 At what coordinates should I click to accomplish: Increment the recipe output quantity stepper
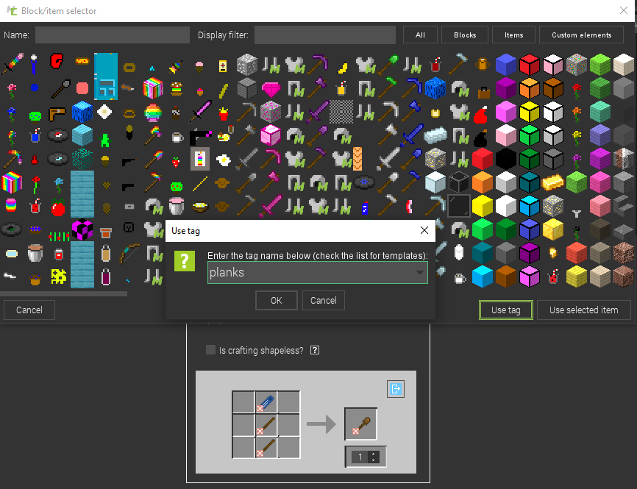point(374,454)
